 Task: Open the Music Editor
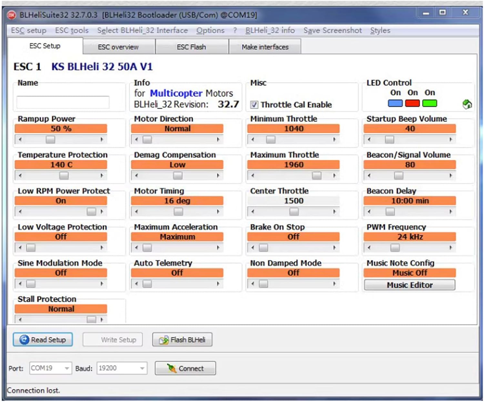pos(409,285)
